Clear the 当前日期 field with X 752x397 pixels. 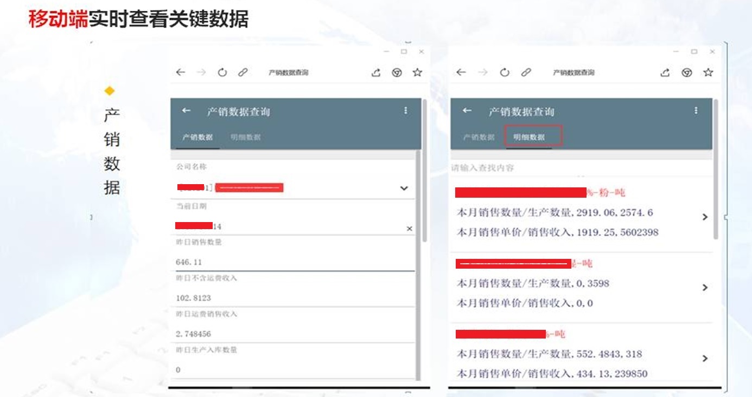[x=409, y=229]
